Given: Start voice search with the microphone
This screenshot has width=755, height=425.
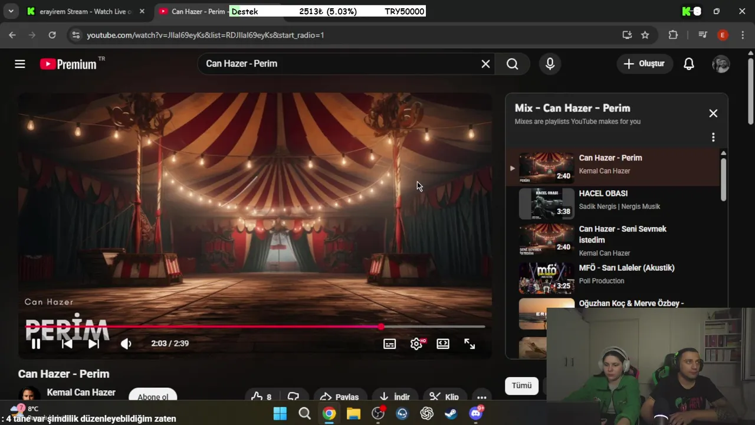Looking at the screenshot, I should tap(550, 64).
